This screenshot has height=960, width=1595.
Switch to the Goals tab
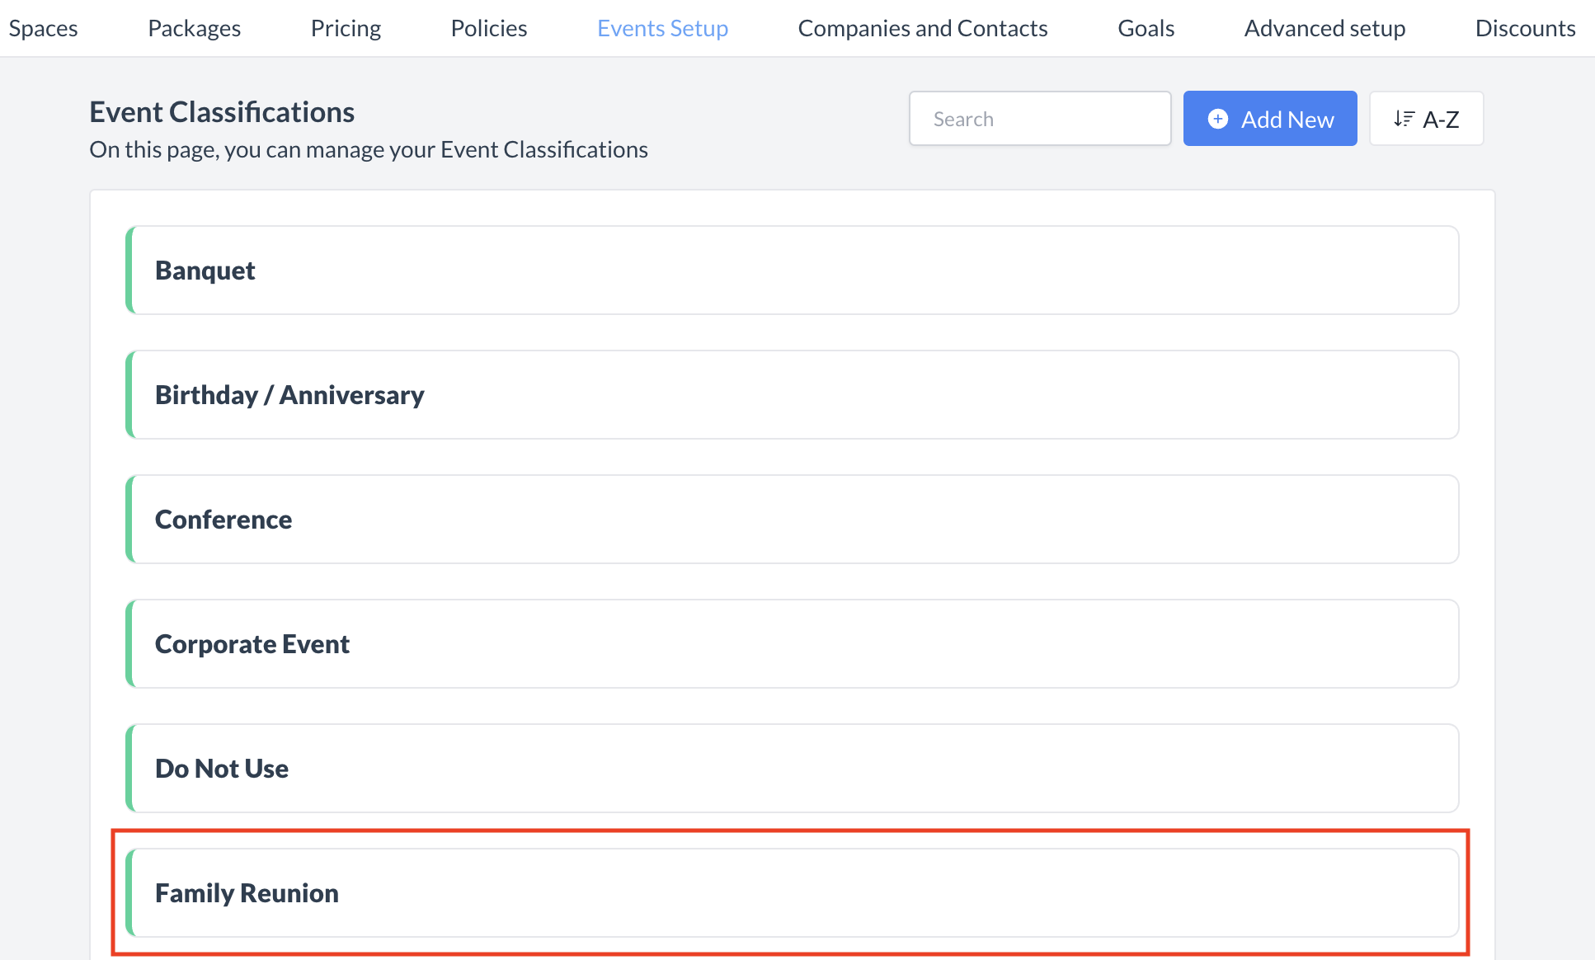coord(1146,27)
